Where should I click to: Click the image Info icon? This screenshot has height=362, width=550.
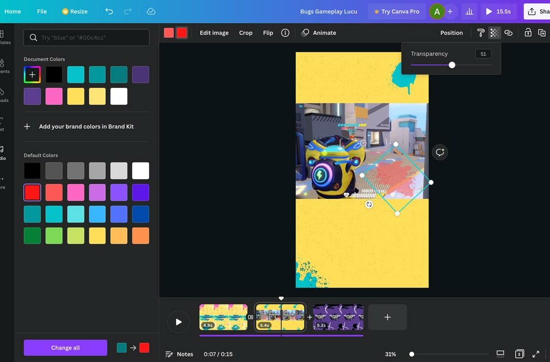point(285,33)
